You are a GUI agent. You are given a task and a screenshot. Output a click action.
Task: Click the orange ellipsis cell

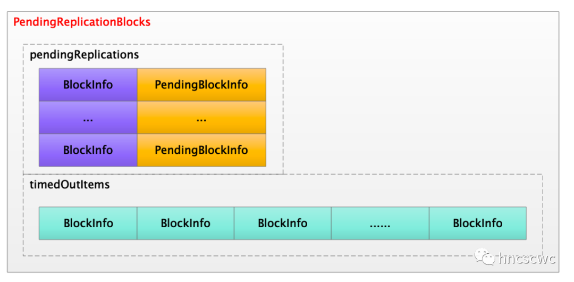point(201,118)
